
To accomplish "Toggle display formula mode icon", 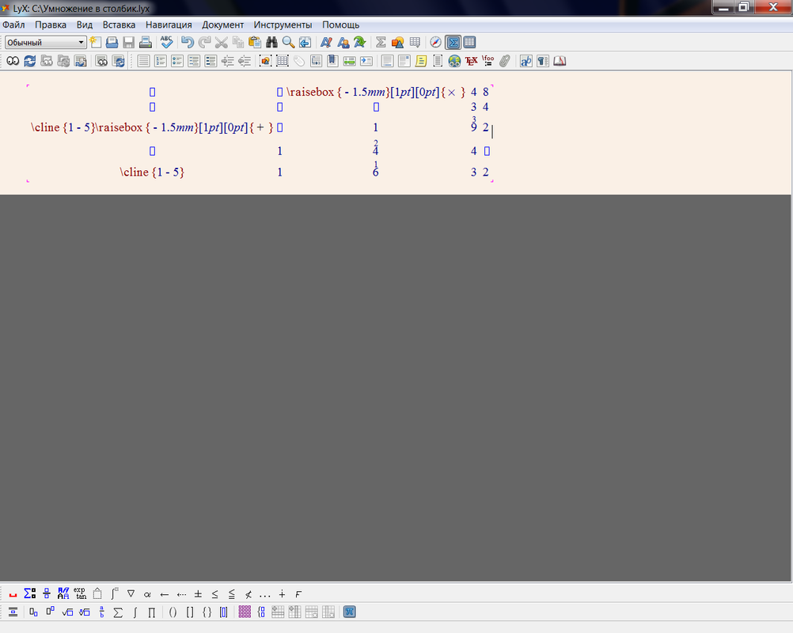I will (x=13, y=612).
